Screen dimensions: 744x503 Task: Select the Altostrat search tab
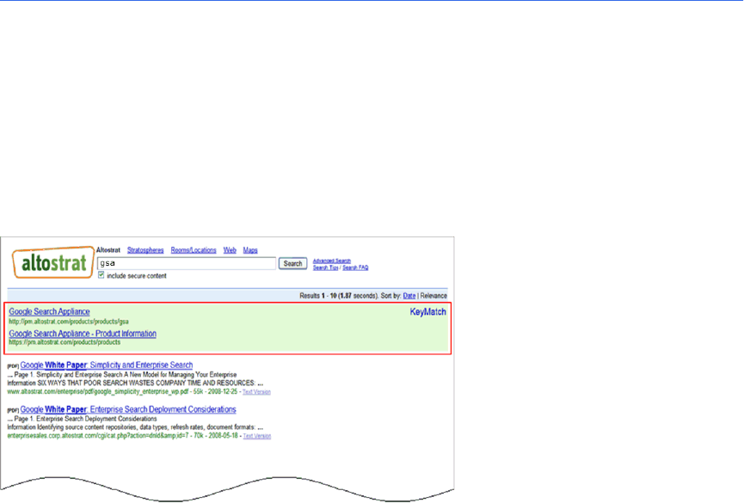pos(108,250)
